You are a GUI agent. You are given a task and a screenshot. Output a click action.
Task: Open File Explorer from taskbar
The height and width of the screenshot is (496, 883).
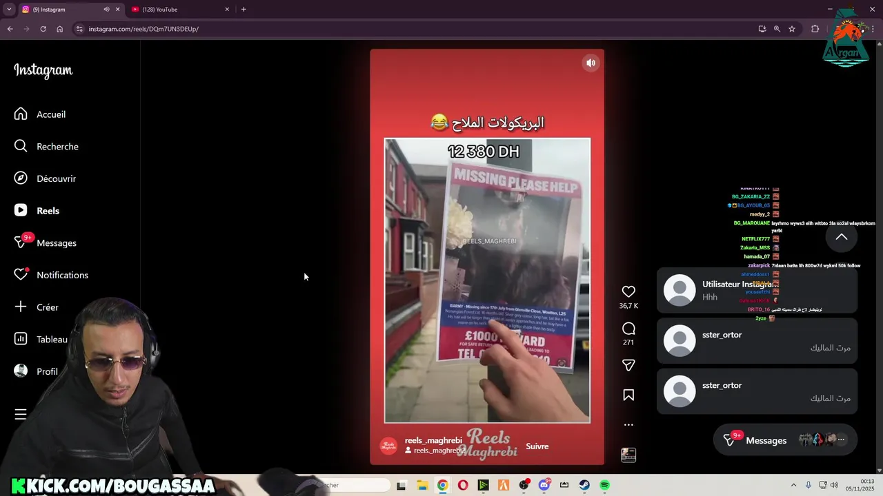coord(422,485)
